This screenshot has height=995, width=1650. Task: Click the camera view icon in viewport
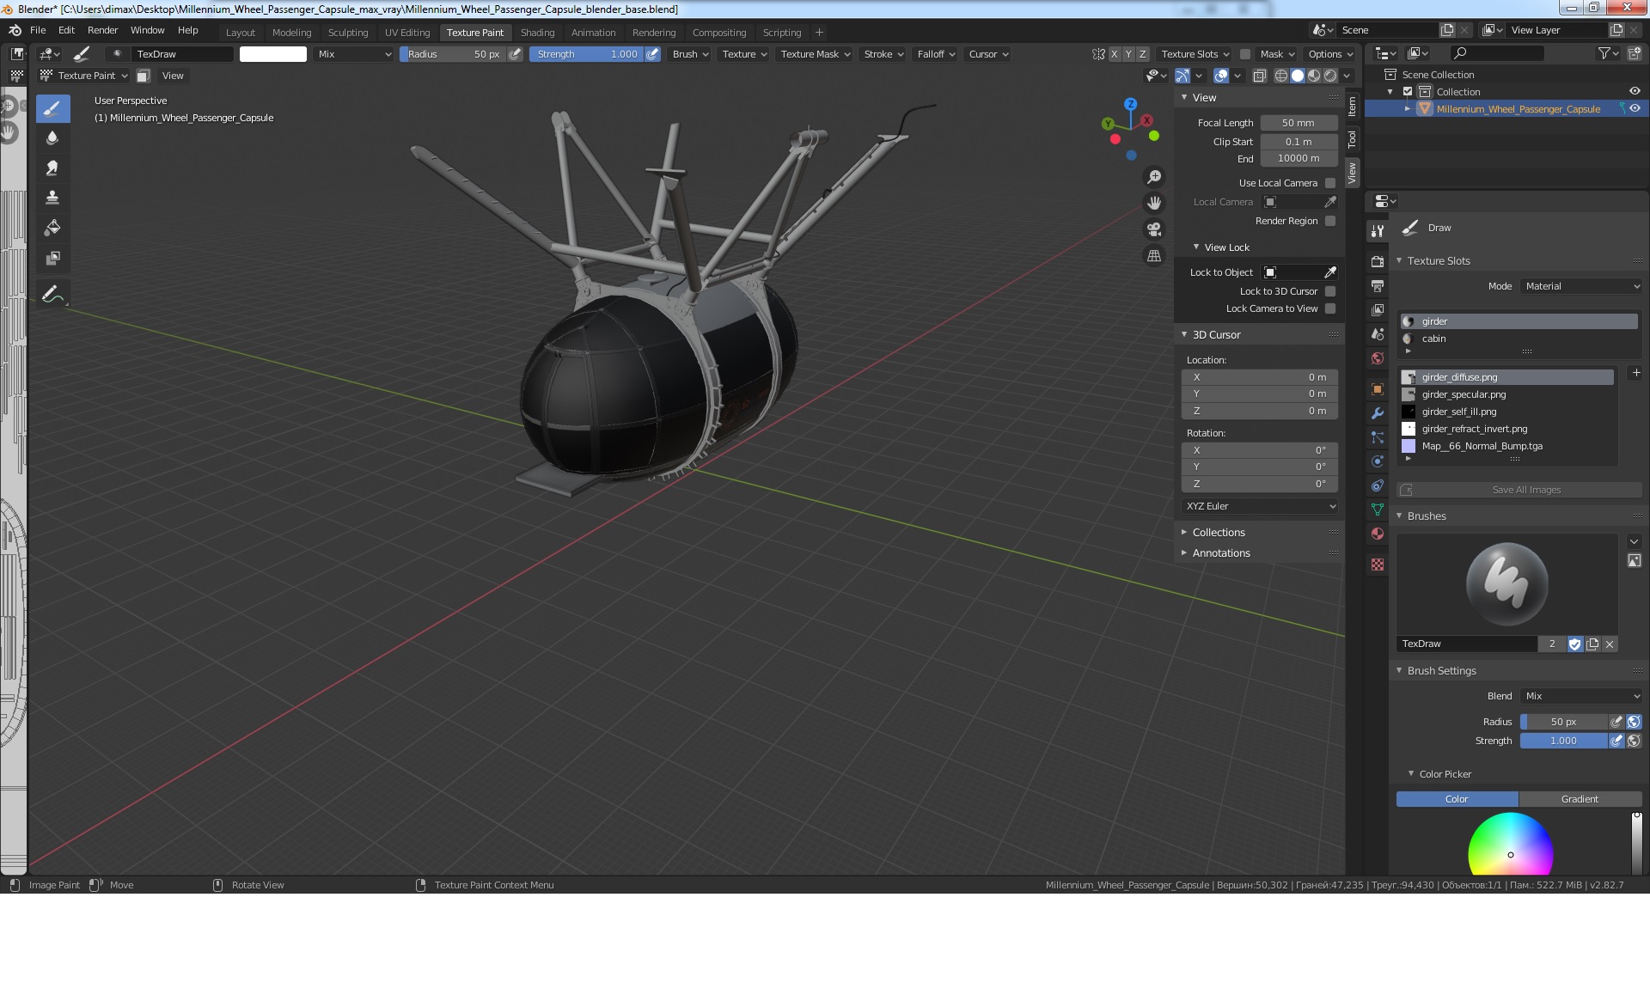coord(1154,229)
